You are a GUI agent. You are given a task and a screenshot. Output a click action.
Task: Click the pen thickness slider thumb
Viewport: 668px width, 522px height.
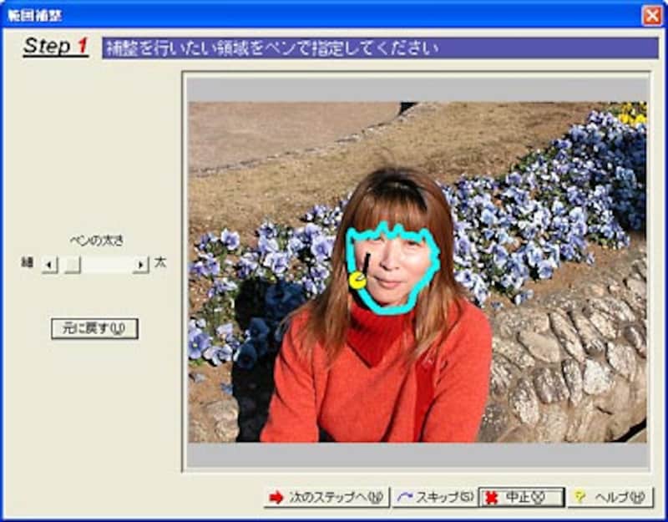point(73,265)
